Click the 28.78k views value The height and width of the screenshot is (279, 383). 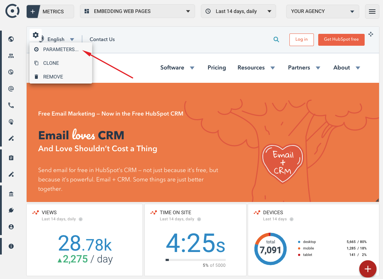click(x=85, y=243)
